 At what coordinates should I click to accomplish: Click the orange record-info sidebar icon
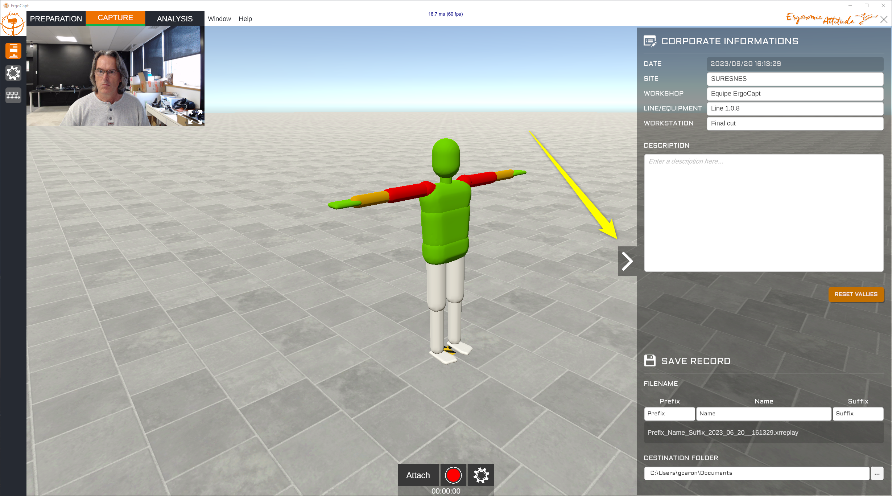pyautogui.click(x=13, y=51)
